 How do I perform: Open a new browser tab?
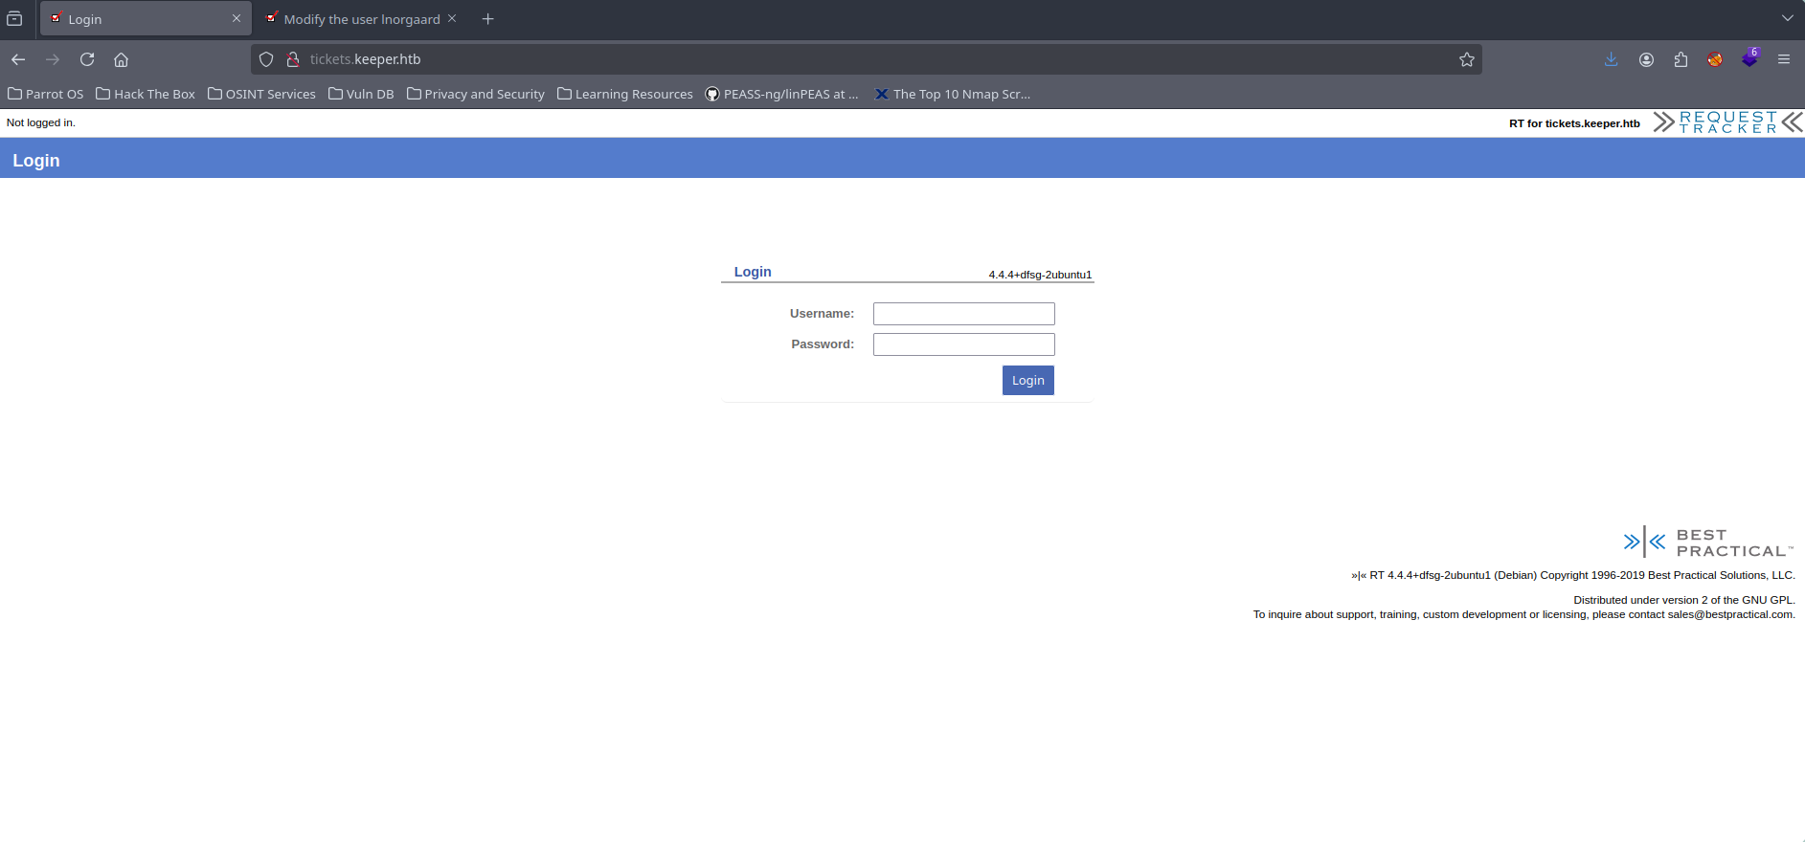click(488, 19)
